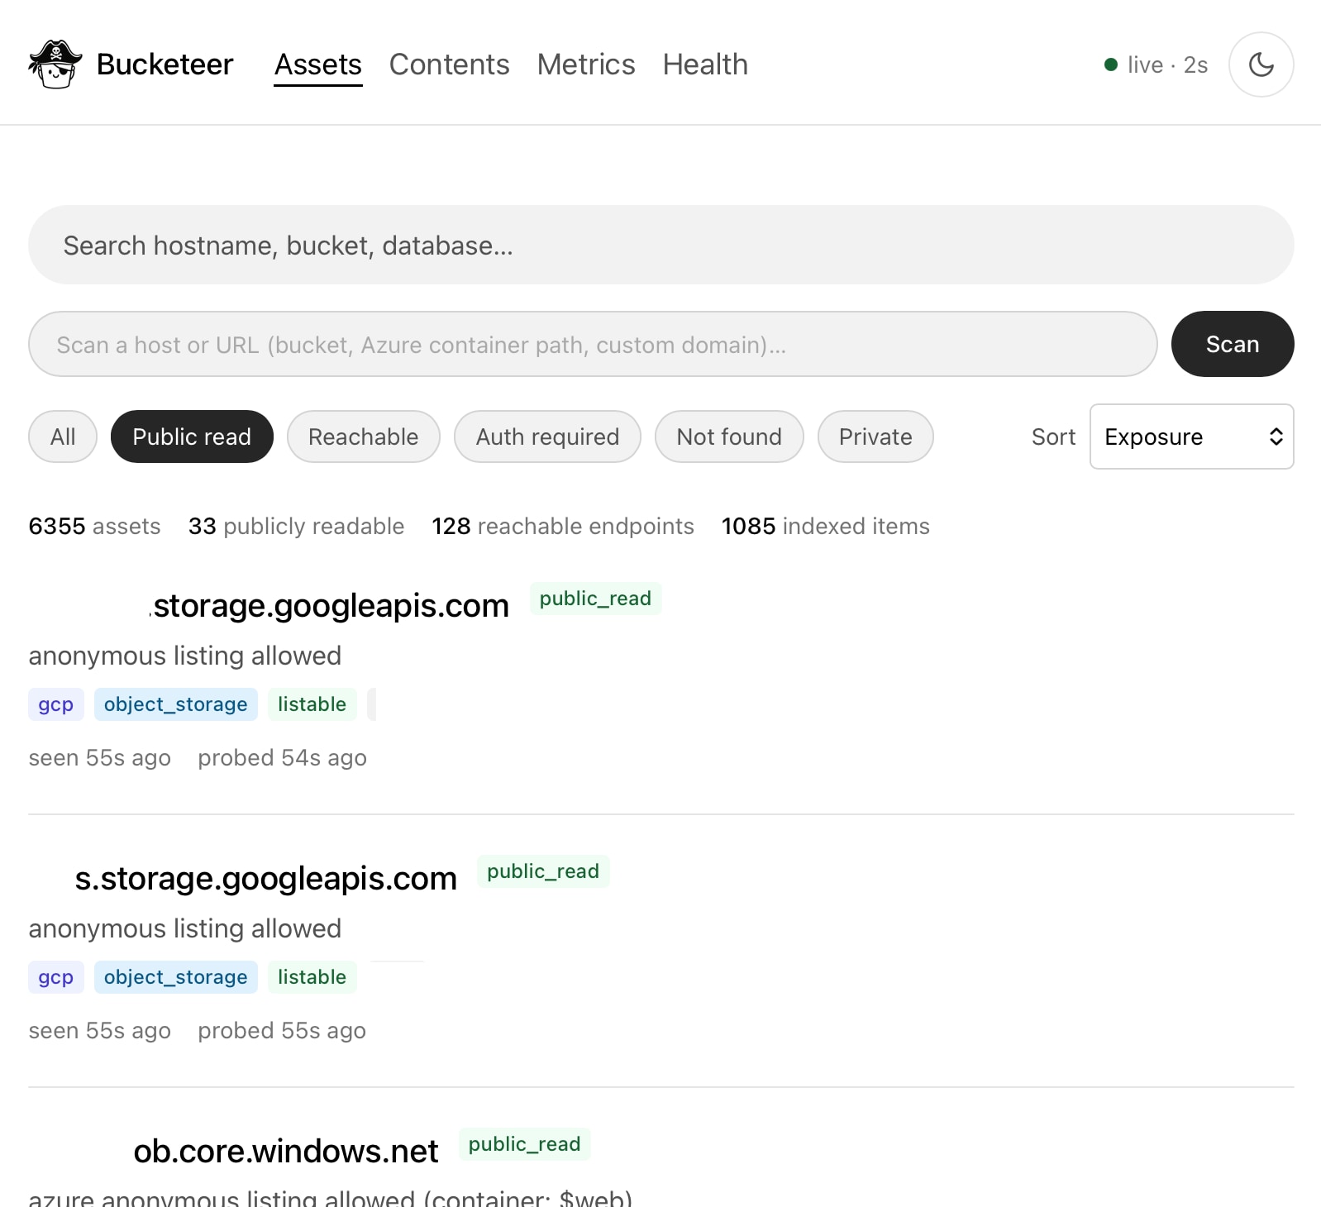Open the Assets tab
The height and width of the screenshot is (1207, 1321).
318,64
